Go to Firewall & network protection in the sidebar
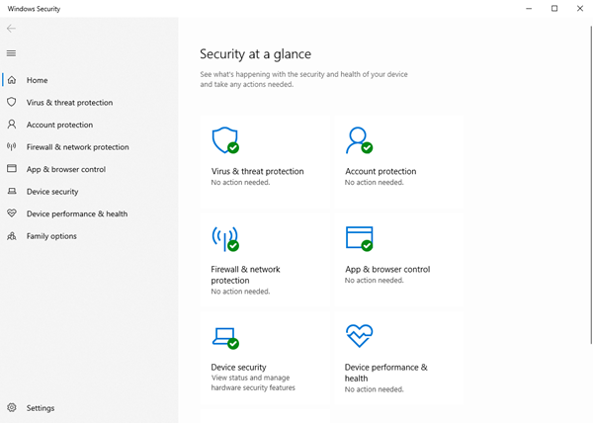 [77, 147]
